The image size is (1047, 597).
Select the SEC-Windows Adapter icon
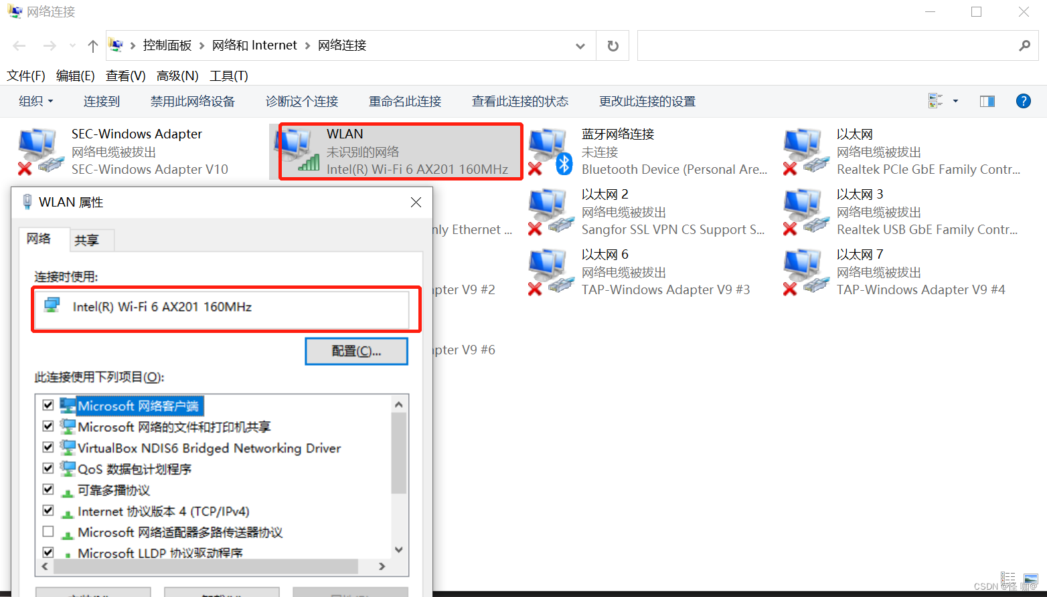click(x=37, y=152)
